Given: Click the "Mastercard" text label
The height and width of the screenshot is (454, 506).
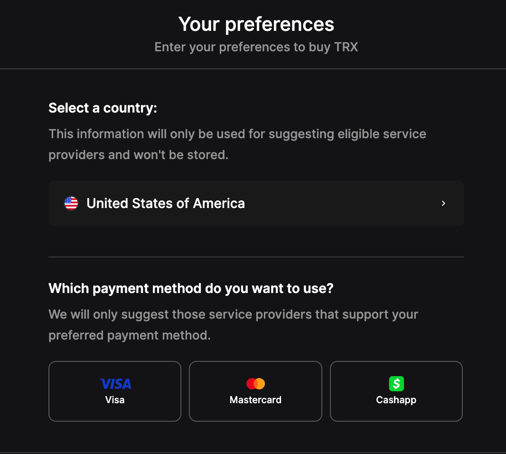Looking at the screenshot, I should point(255,400).
